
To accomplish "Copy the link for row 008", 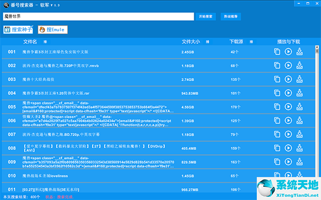I will pyautogui.click(x=277, y=148).
